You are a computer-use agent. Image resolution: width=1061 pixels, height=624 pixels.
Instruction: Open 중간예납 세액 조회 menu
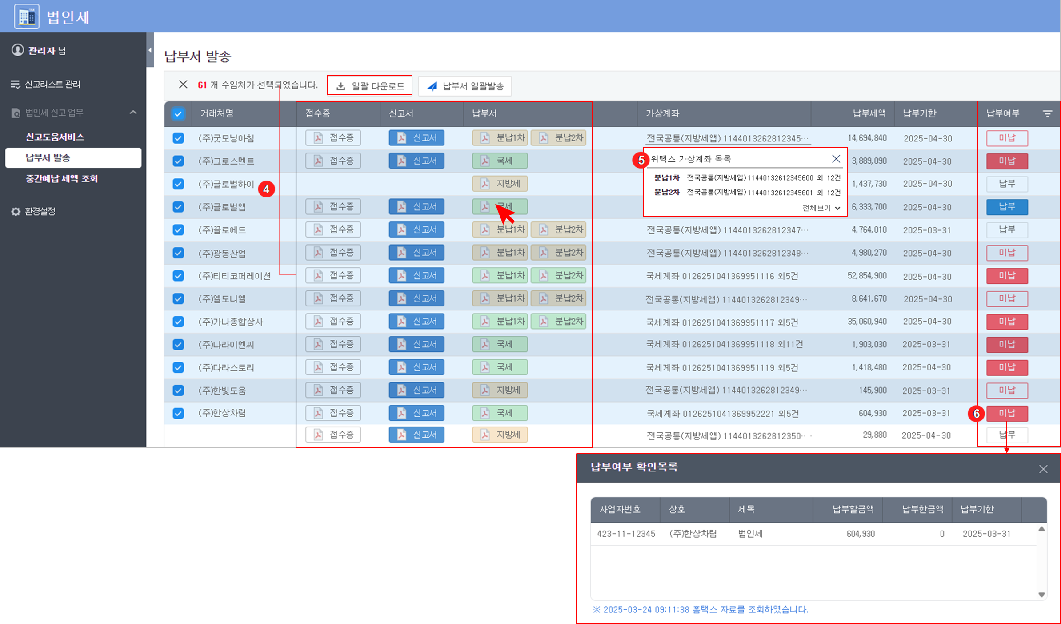(61, 178)
